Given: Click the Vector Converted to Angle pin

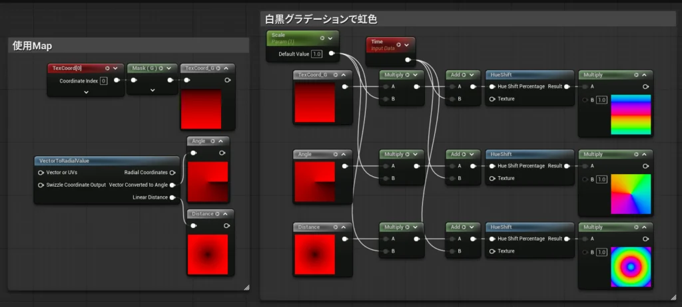Looking at the screenshot, I should pyautogui.click(x=173, y=185).
